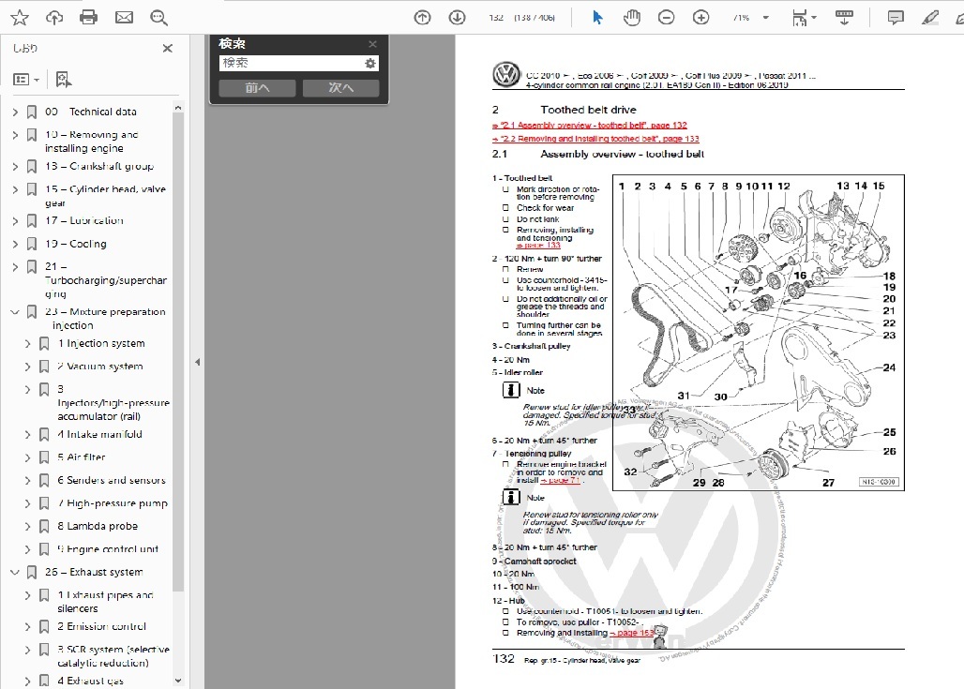This screenshot has height=689, width=964.
Task: Click the page number field showing 132
Action: [496, 17]
